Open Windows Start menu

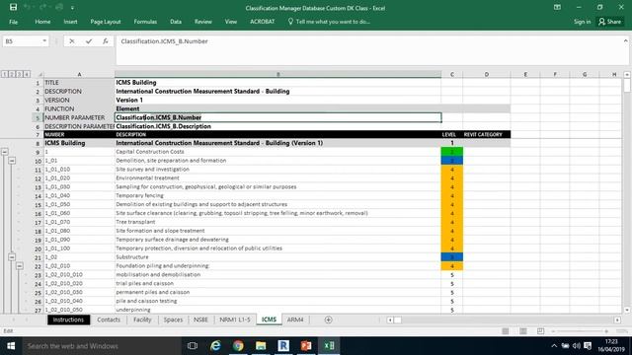[x=11, y=346]
